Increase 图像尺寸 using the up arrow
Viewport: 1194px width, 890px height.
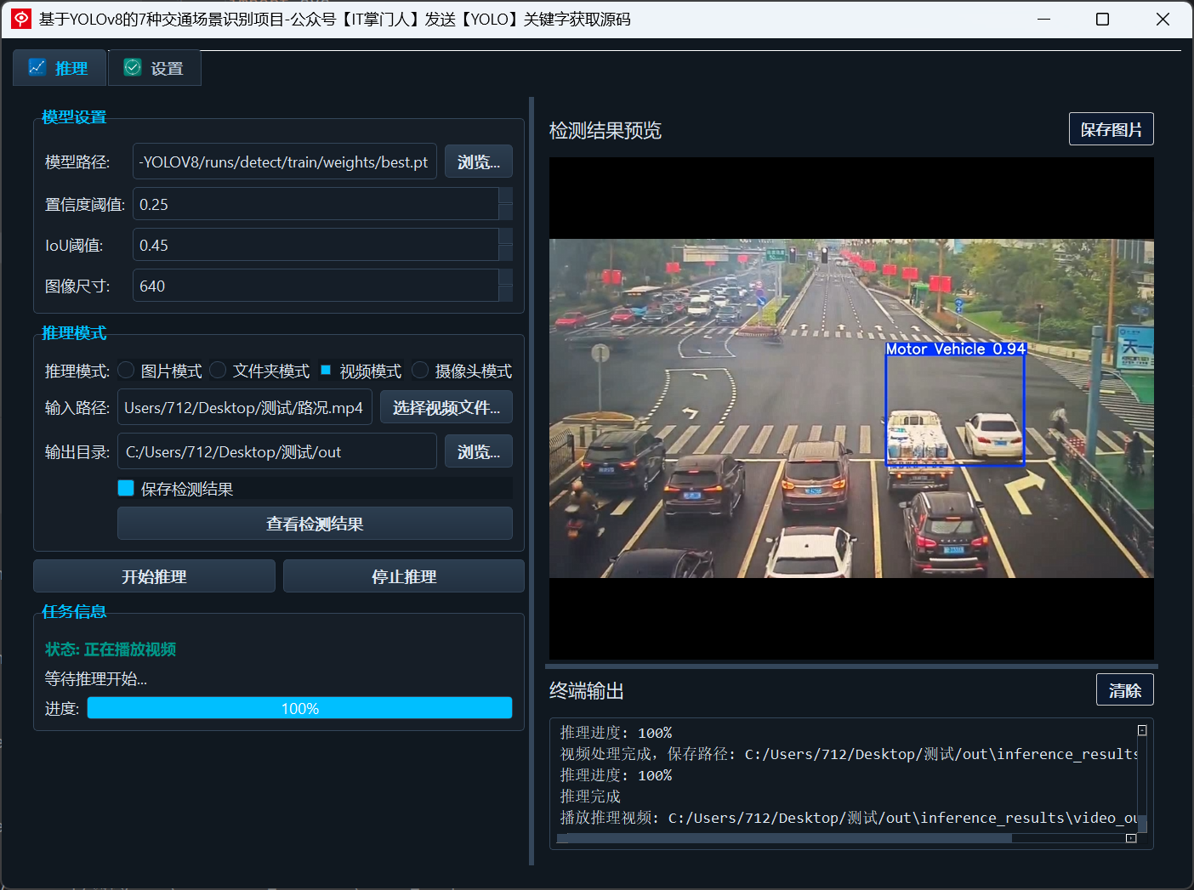(x=505, y=277)
